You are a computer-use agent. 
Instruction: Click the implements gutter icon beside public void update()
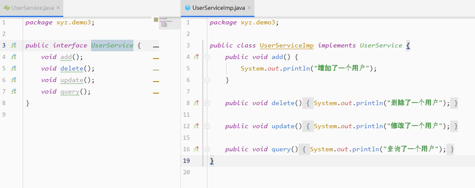click(196, 126)
